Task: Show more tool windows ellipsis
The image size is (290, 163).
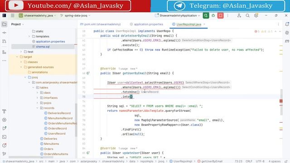Action: pos(4,61)
